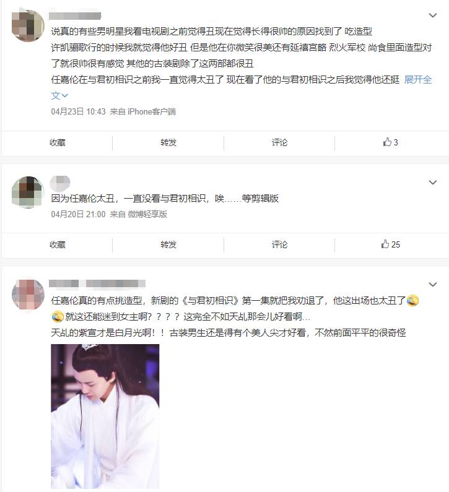This screenshot has width=449, height=492.
Task: Expand options chevron on second post
Action: tap(433, 183)
